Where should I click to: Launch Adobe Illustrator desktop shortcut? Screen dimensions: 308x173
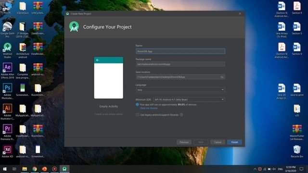click(7, 112)
